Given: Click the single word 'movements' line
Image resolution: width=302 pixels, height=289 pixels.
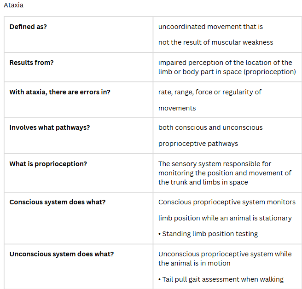Looking at the screenshot, I should click(x=177, y=108).
